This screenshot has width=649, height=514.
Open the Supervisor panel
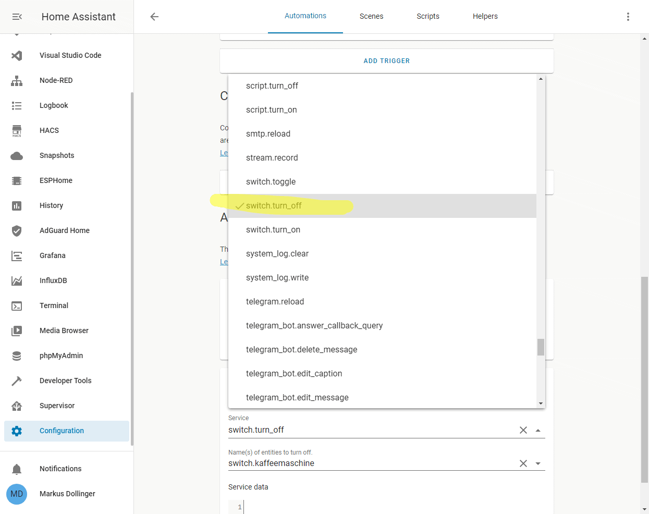point(17,406)
